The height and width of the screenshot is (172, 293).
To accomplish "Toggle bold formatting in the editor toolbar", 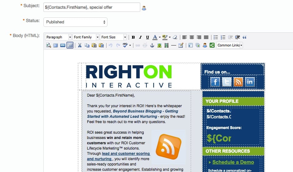I will click(x=133, y=37).
